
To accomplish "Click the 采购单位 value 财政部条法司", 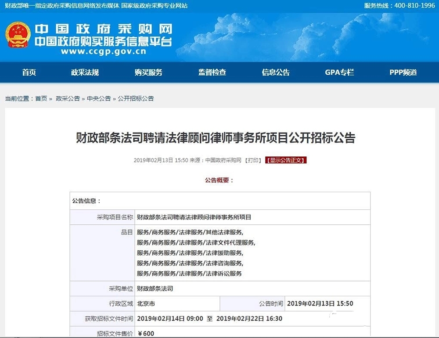I will 155,289.
